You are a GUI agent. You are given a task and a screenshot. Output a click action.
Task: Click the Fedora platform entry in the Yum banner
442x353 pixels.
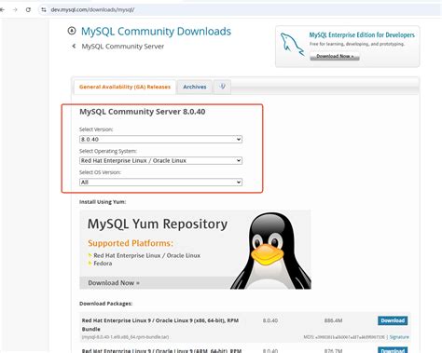coord(103,264)
